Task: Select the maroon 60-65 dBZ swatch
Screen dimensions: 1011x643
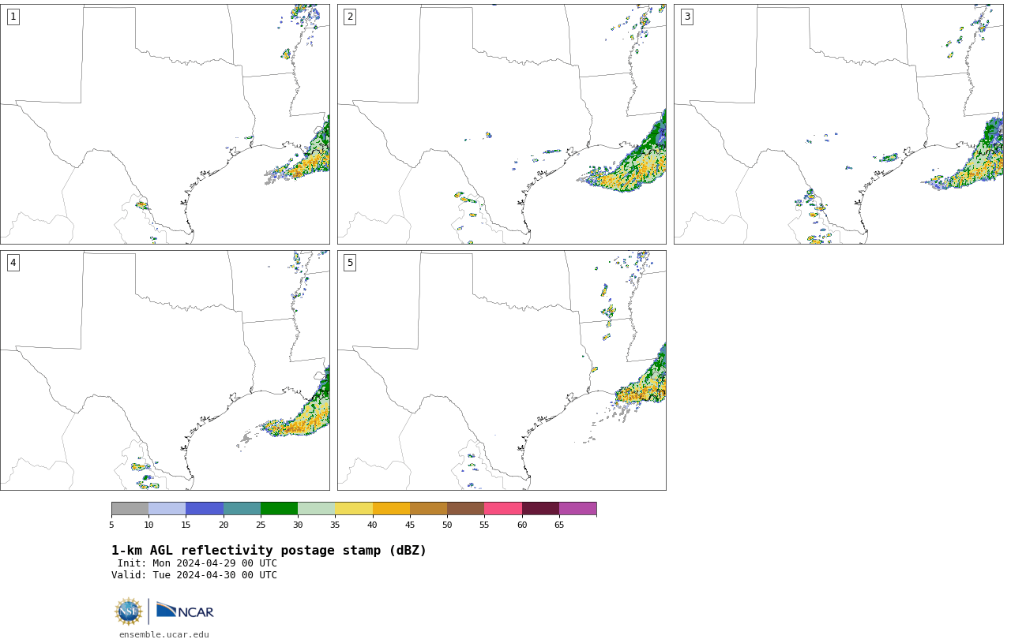Action: (x=540, y=508)
